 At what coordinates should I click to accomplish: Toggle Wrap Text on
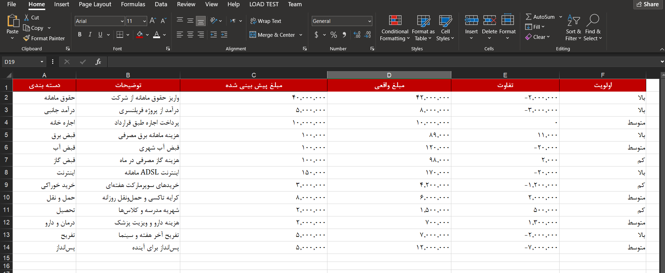266,21
